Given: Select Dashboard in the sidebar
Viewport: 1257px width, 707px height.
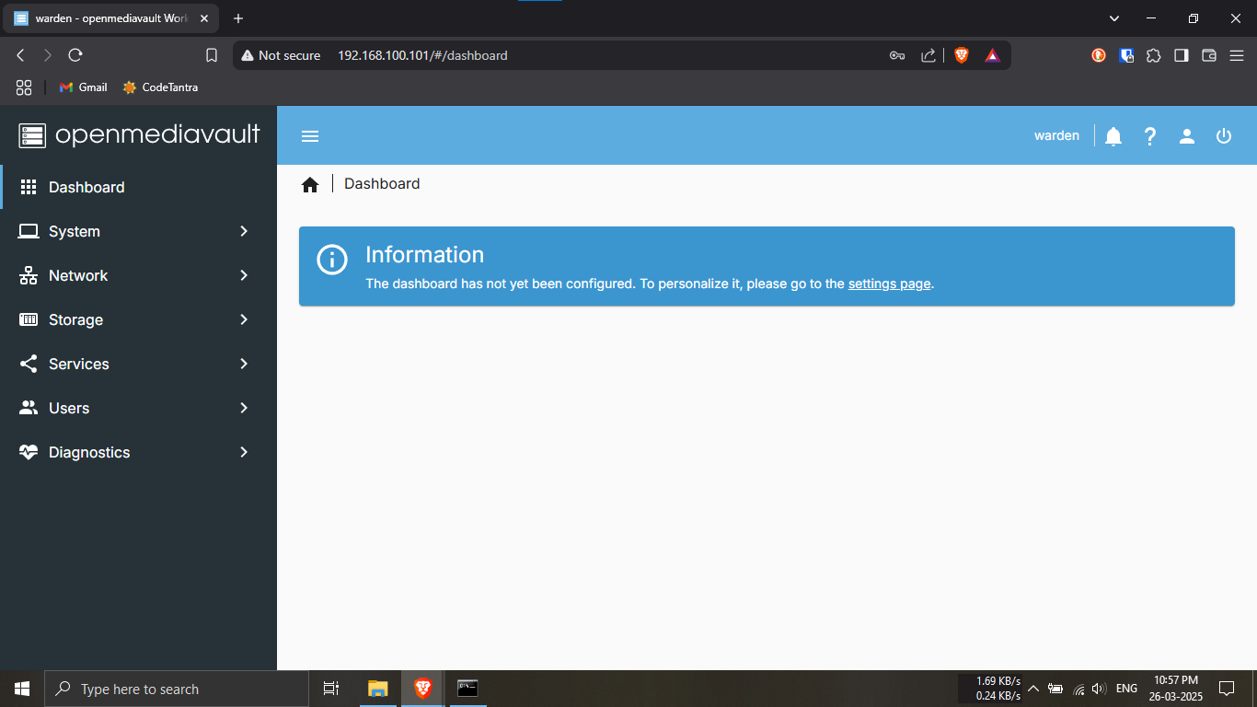Looking at the screenshot, I should point(86,187).
